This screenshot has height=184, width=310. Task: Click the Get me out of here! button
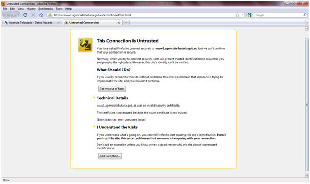coord(112,89)
